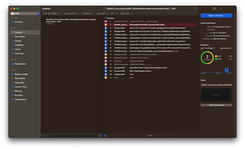Open Memory metrics
The width and height of the screenshot is (245, 149).
(17, 91)
